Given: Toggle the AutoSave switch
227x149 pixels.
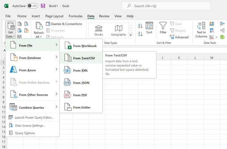Looking at the screenshot, I should click(33, 6).
